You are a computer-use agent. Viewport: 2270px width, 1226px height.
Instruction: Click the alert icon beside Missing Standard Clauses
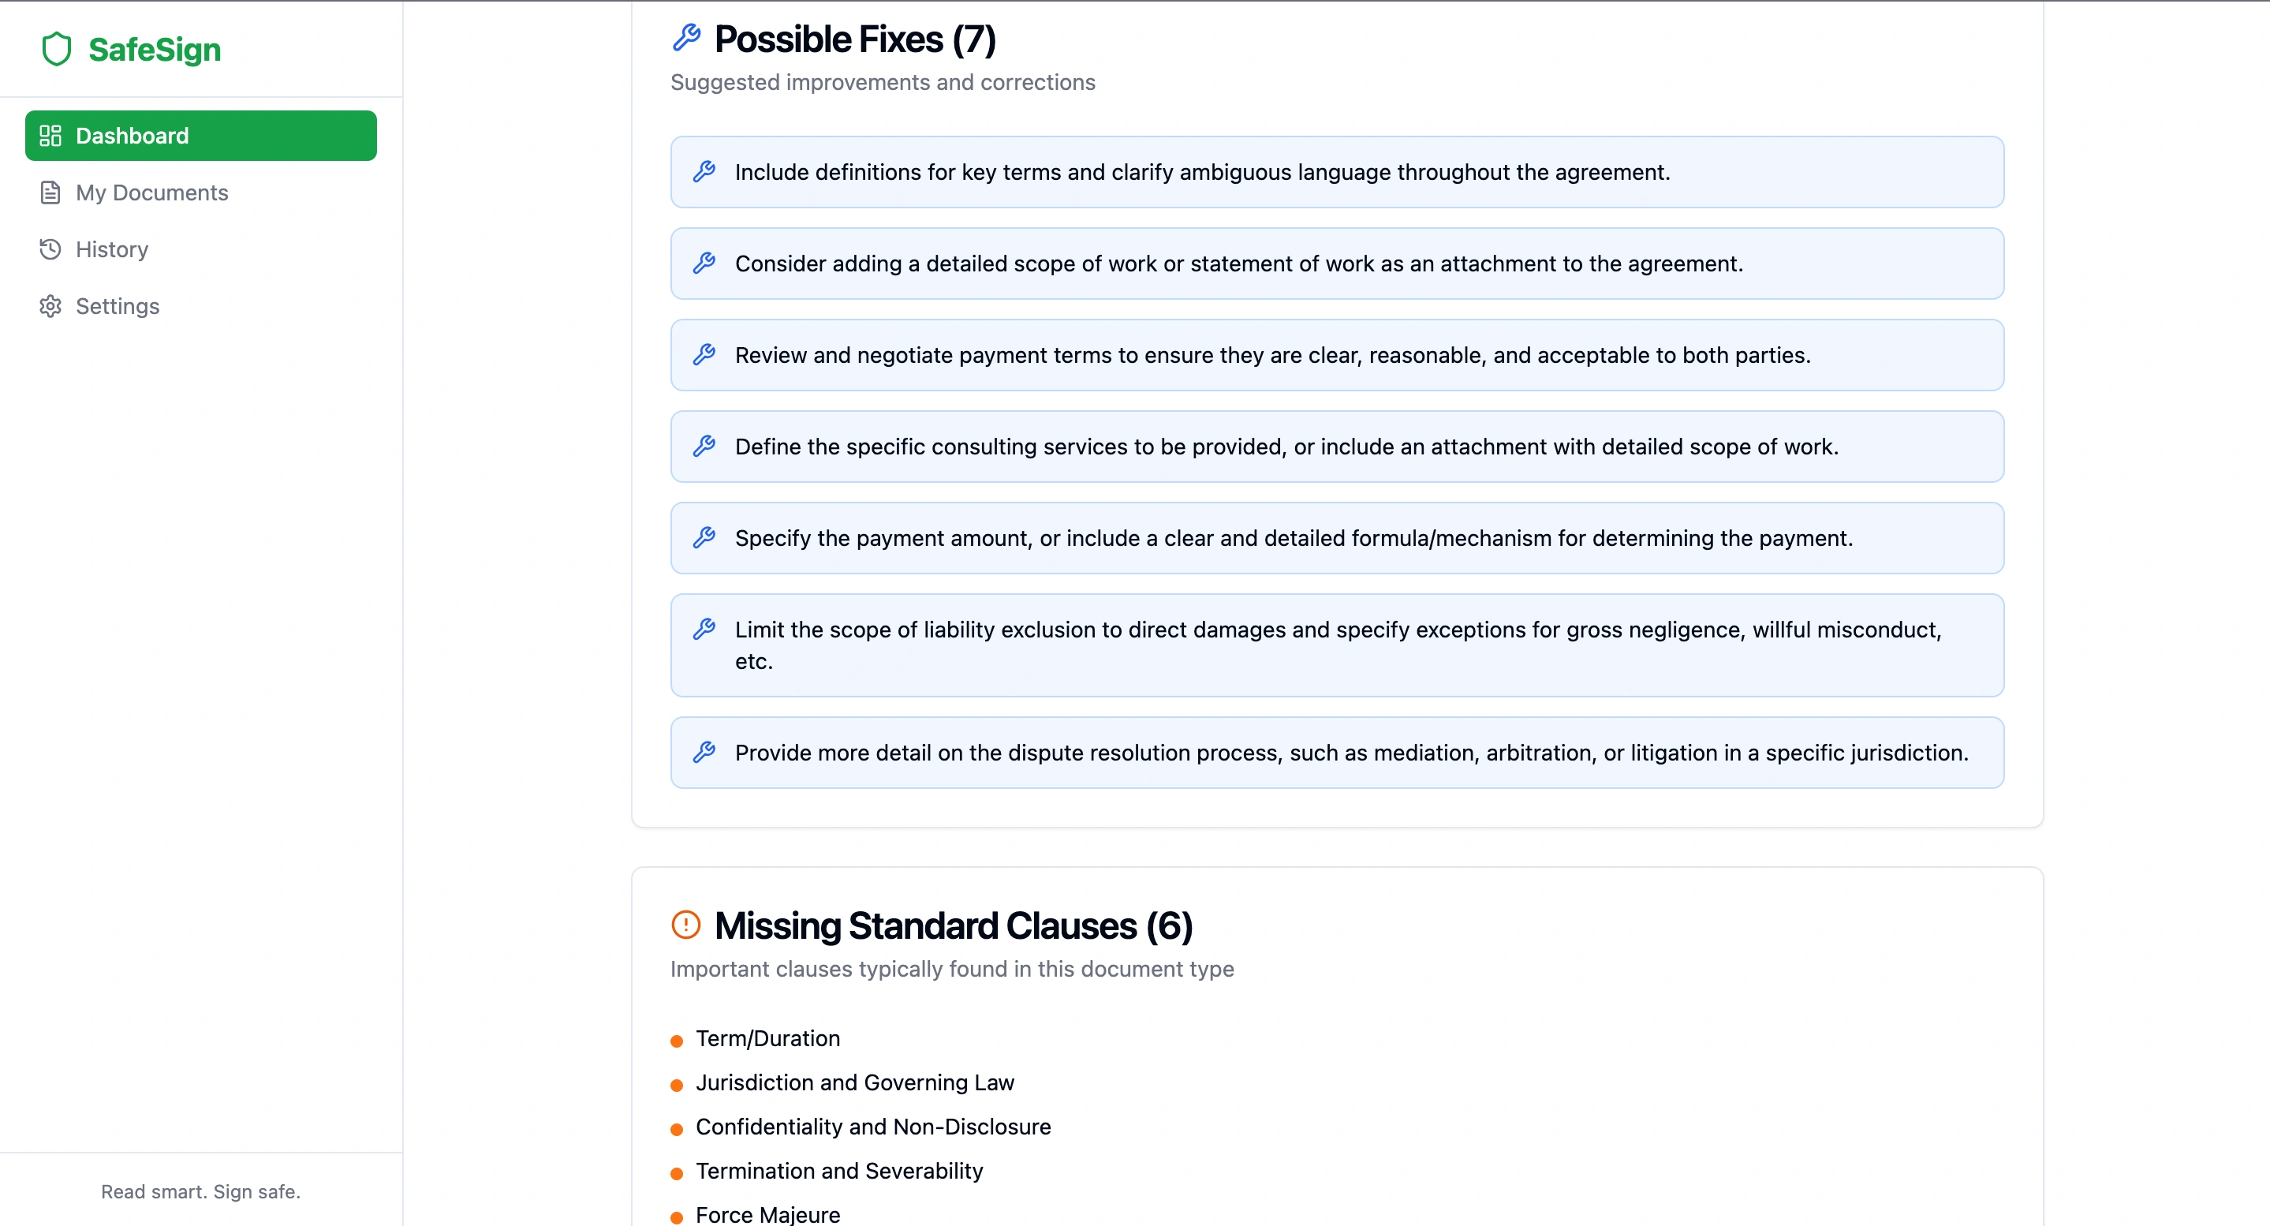685,925
